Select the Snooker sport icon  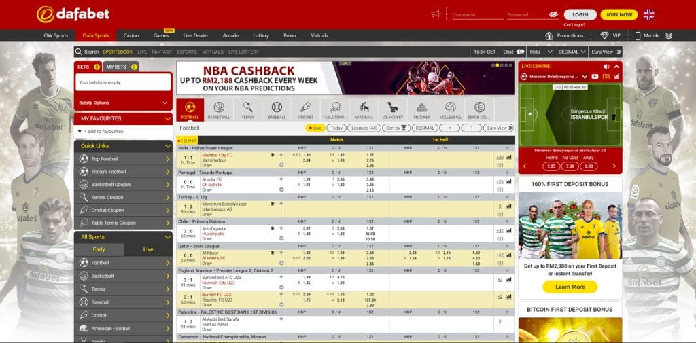point(421,109)
